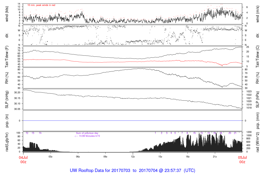
Task: Select the wind (kts) axis label
Action: (x=7, y=14)
